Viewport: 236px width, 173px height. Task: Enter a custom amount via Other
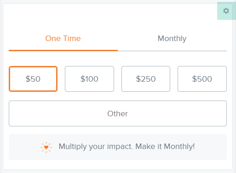[118, 113]
